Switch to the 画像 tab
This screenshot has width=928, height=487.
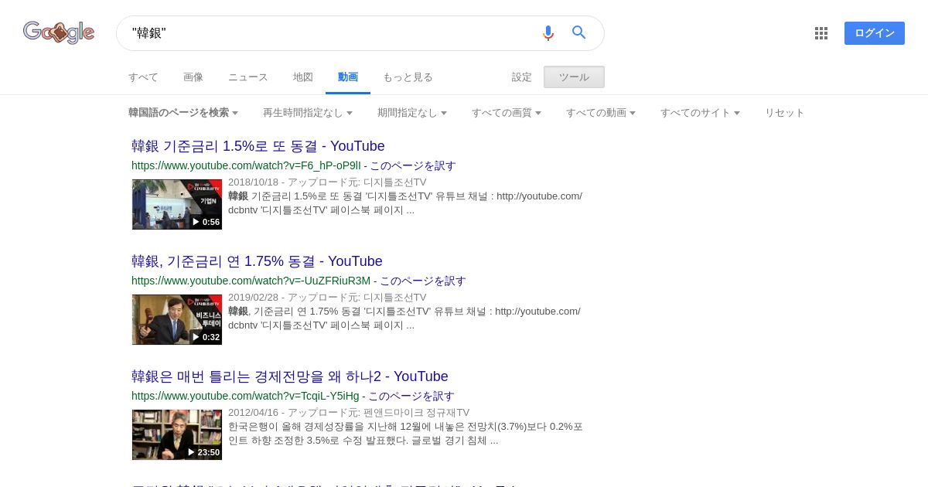pyautogui.click(x=193, y=77)
